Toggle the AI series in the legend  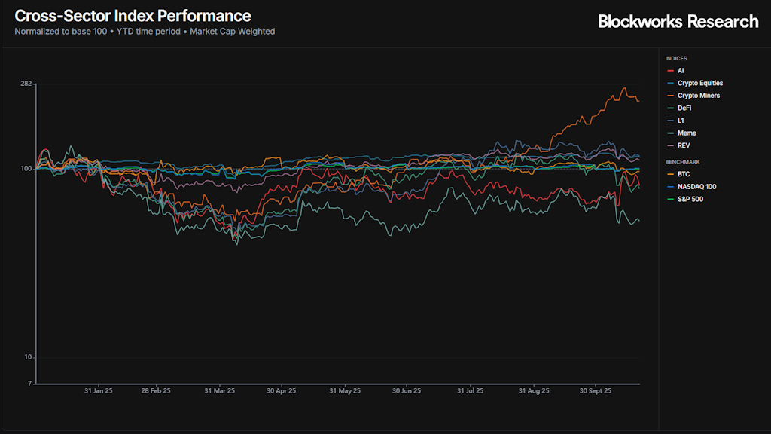click(x=680, y=71)
